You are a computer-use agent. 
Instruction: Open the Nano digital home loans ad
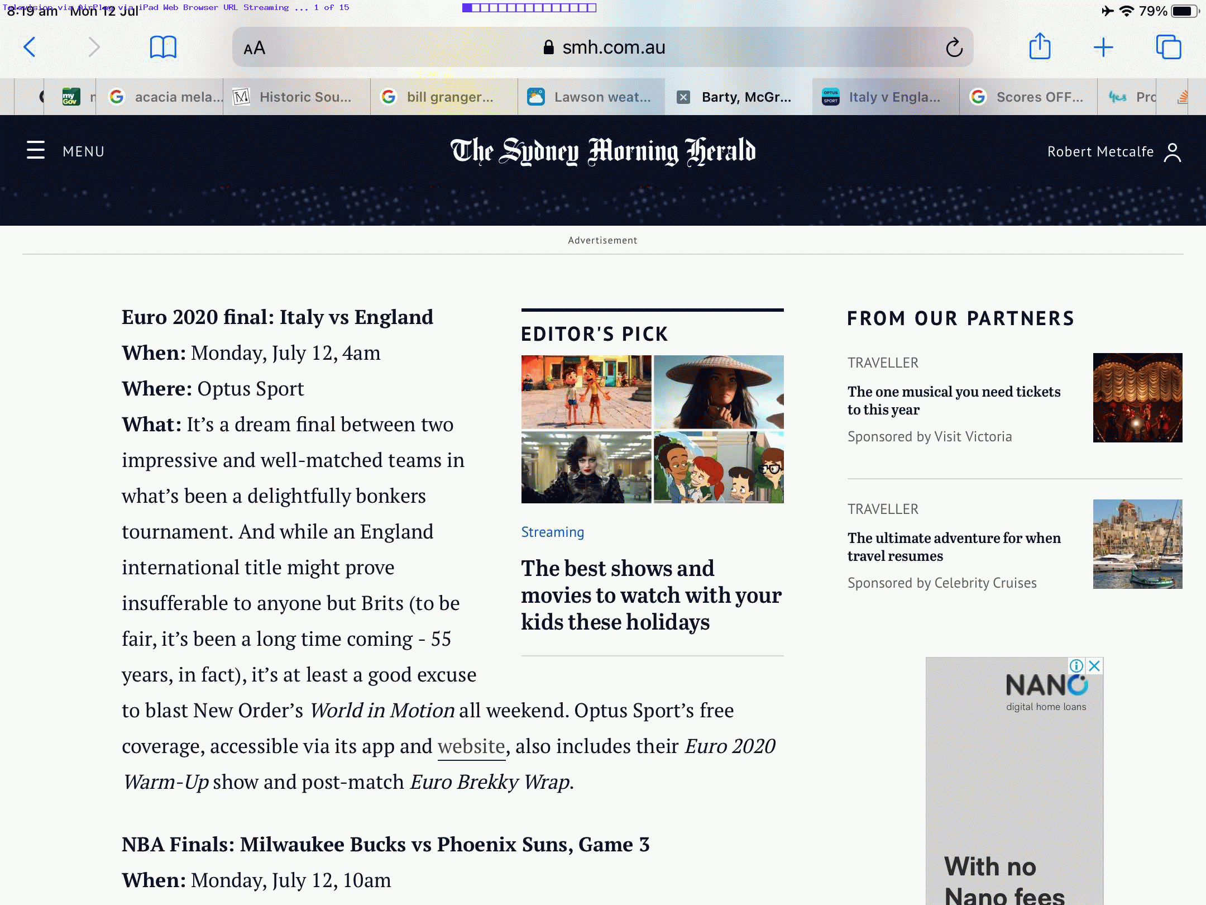pos(1014,781)
